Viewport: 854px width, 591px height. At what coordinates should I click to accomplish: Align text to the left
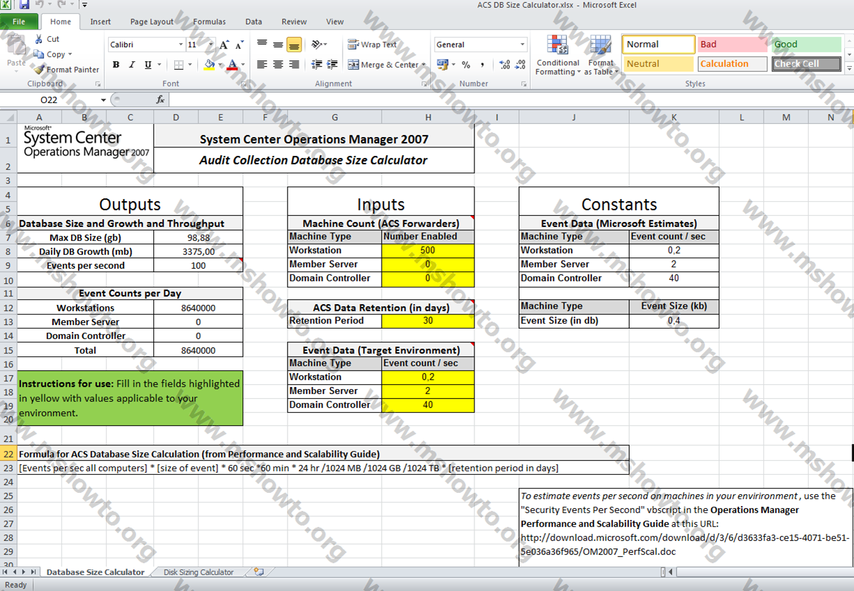coord(262,65)
